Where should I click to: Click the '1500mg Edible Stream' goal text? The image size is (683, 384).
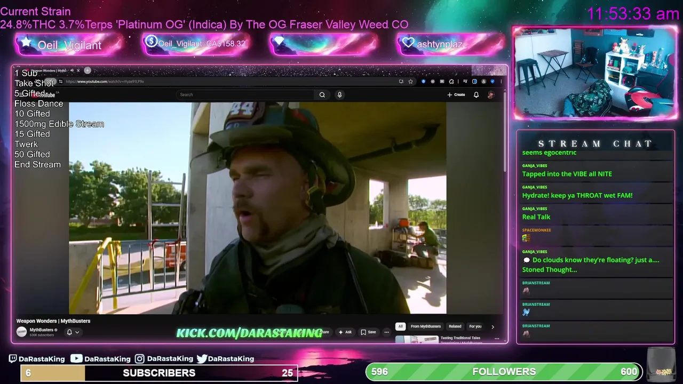click(59, 124)
